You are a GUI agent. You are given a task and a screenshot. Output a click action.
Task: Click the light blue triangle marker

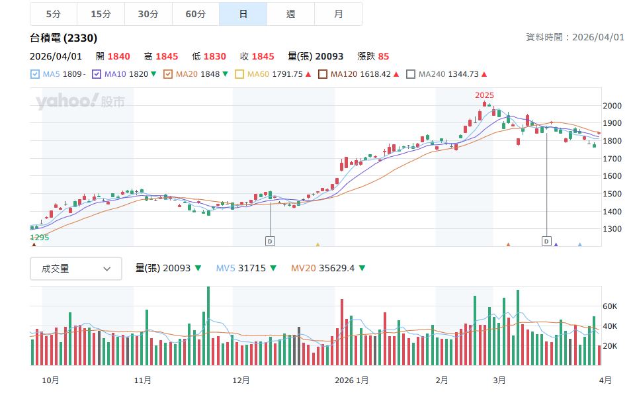[580, 245]
